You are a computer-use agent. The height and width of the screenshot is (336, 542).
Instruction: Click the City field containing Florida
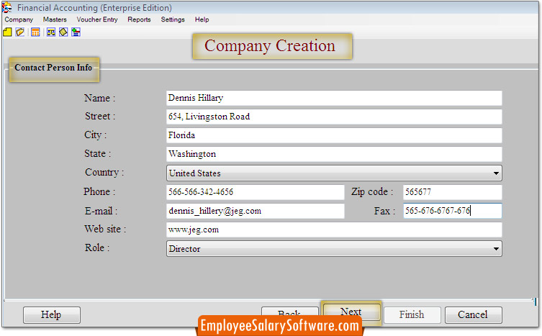point(334,135)
